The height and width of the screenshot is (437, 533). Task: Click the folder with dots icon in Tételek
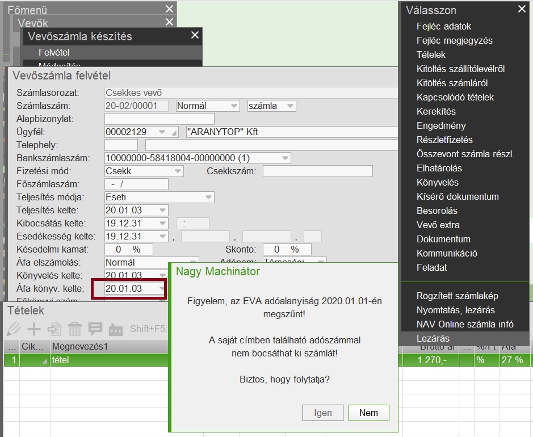point(116,329)
